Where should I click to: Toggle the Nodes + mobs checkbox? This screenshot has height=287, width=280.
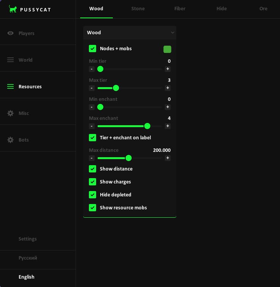point(92,48)
